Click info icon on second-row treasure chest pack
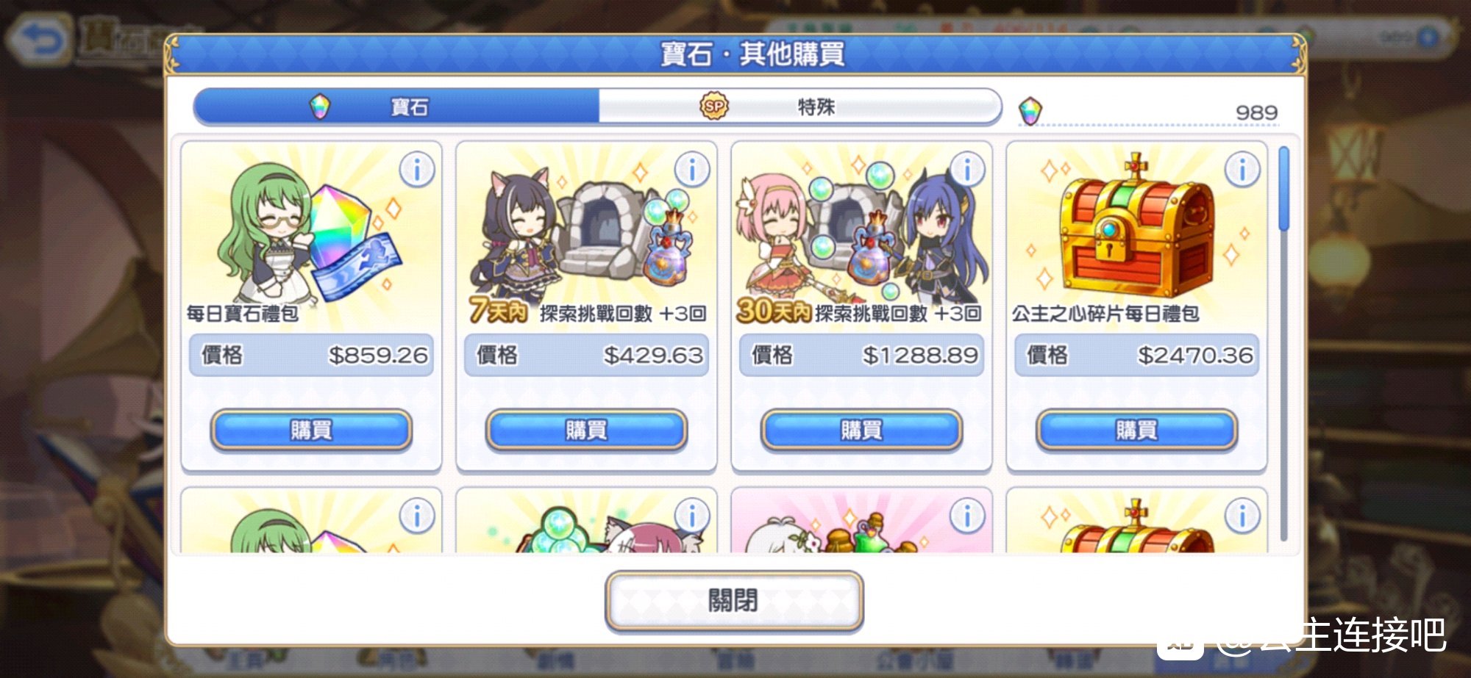Image resolution: width=1471 pixels, height=678 pixels. click(1242, 516)
